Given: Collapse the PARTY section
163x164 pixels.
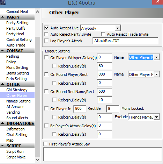Looking at the screenshot, I should [x=2, y=17].
